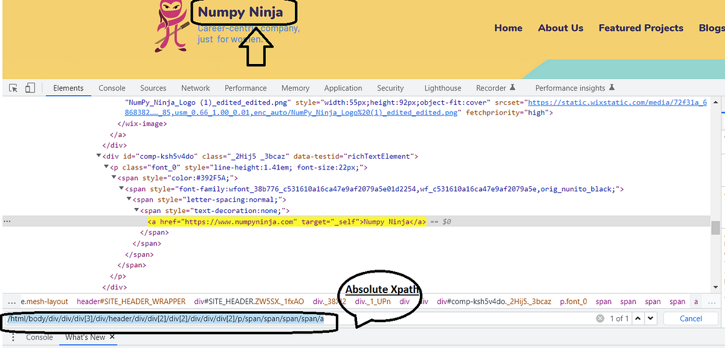Collapse the div#comp-ksh5v4do tree node
The image size is (725, 348).
98,156
